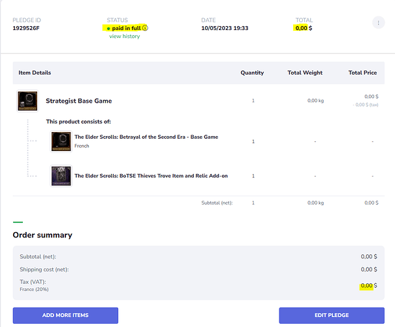Click the French language label
This screenshot has height=327, width=395.
tap(82, 146)
